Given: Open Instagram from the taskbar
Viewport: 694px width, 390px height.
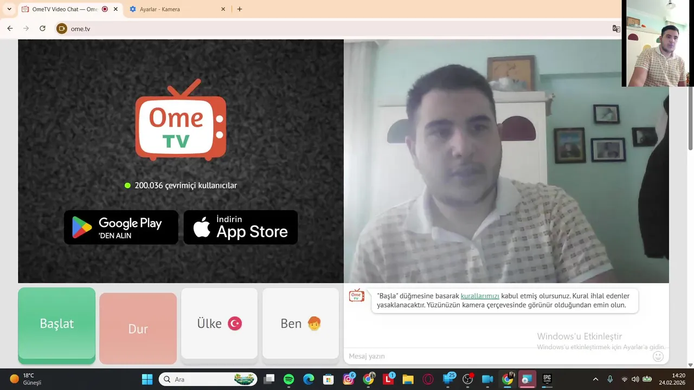Looking at the screenshot, I should pyautogui.click(x=349, y=379).
